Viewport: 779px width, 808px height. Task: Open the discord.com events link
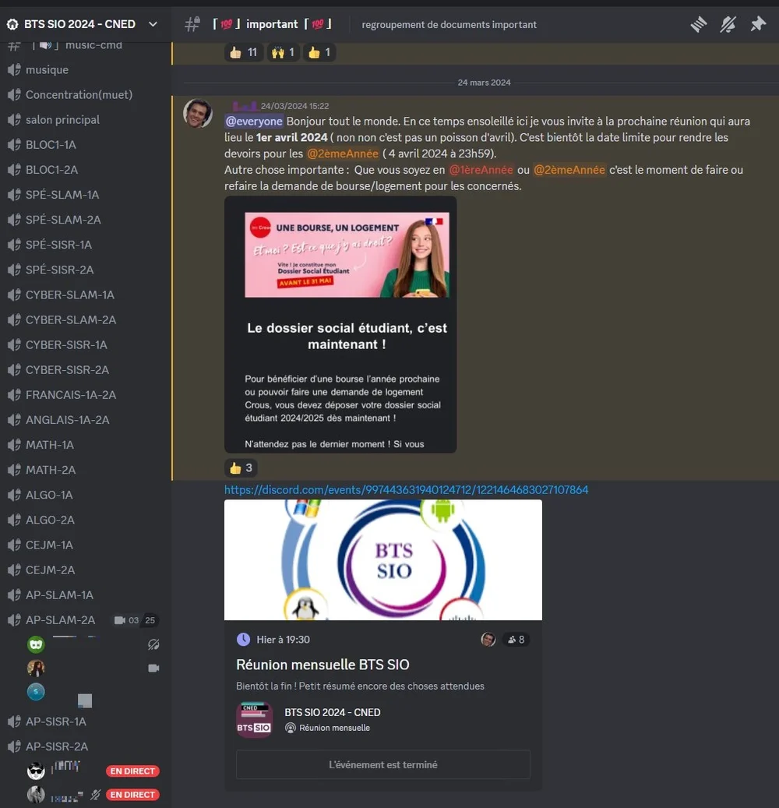coord(406,489)
